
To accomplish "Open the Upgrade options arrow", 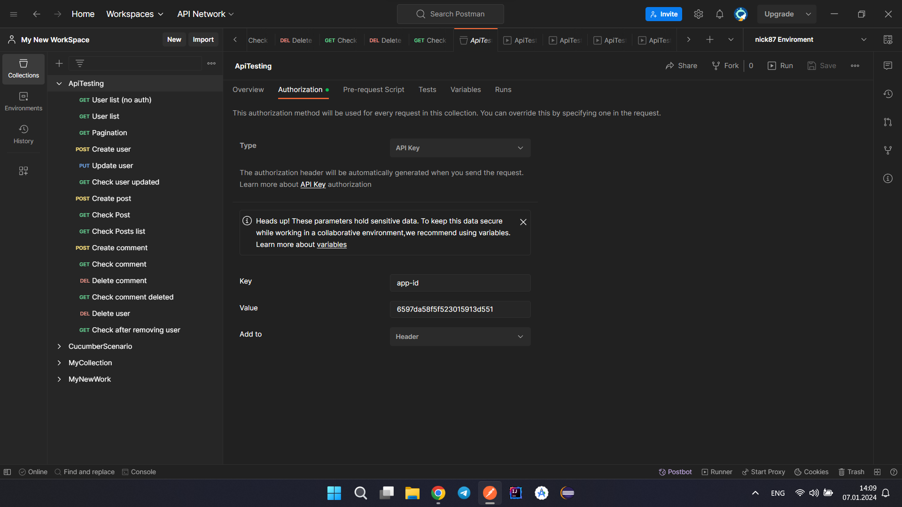I will tap(809, 14).
